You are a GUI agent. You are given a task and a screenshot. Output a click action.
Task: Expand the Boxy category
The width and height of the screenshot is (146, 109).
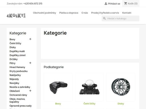(30, 39)
